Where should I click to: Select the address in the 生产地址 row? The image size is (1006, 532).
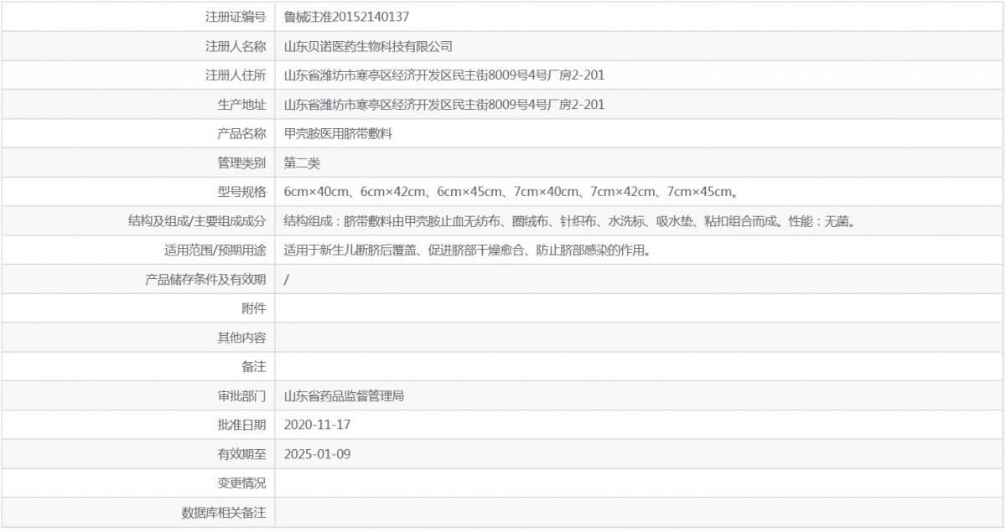tap(444, 105)
